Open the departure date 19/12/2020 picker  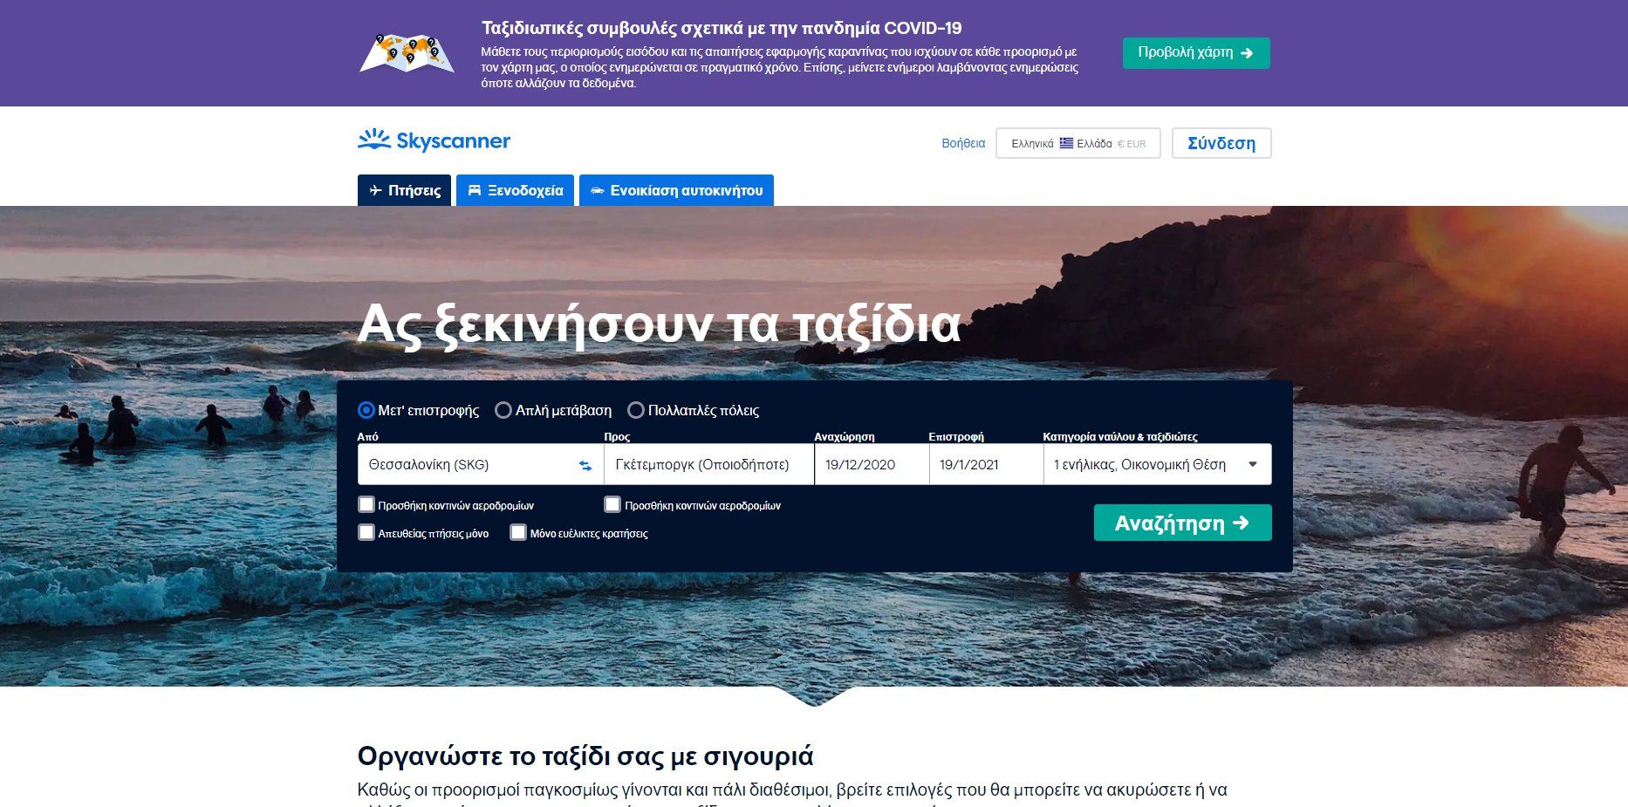click(872, 464)
